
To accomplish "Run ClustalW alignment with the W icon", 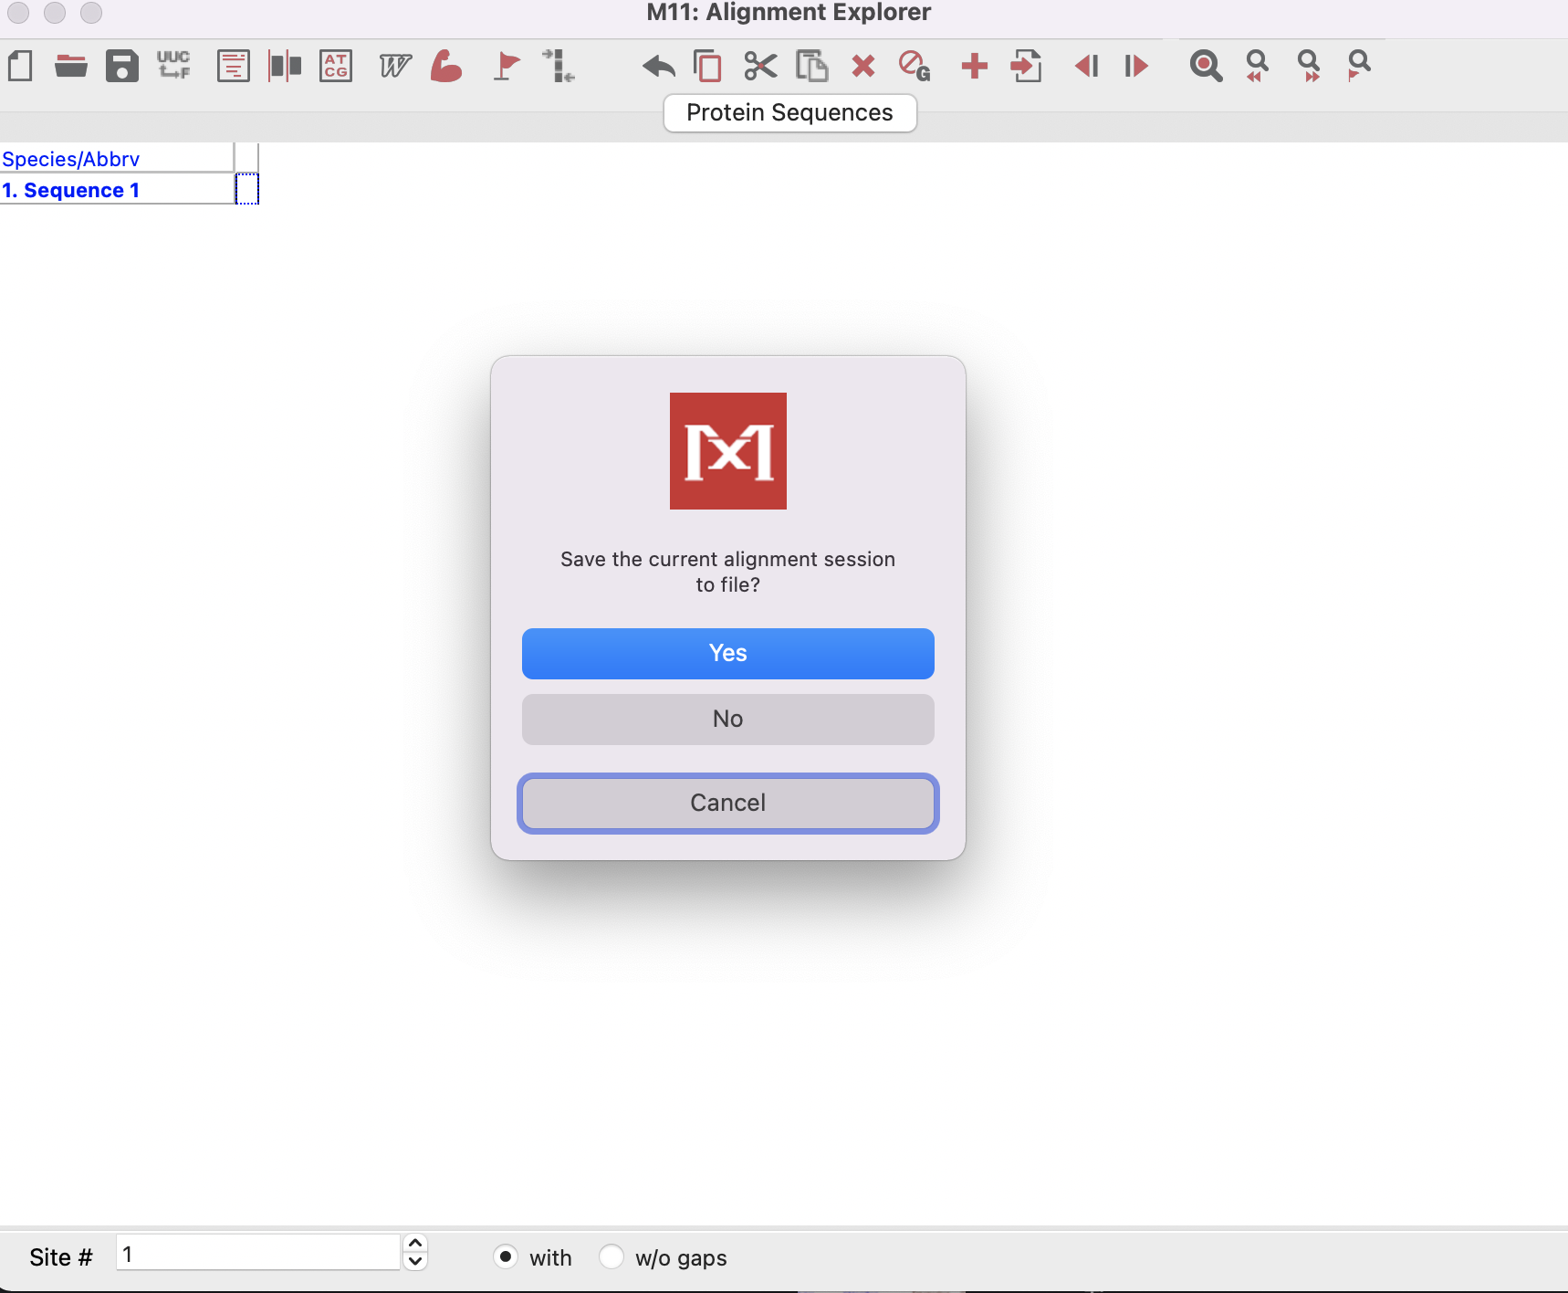I will tap(395, 67).
